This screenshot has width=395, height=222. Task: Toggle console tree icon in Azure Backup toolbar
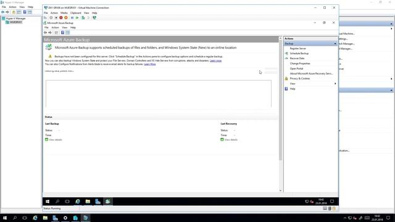click(x=56, y=33)
